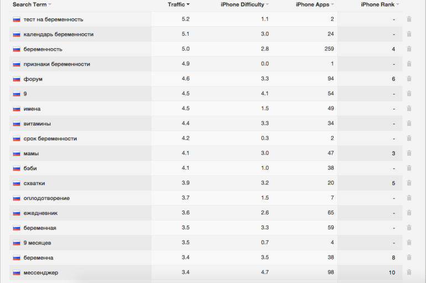Sort table by Traffic column
The height and width of the screenshot is (283, 426).
tap(179, 4)
